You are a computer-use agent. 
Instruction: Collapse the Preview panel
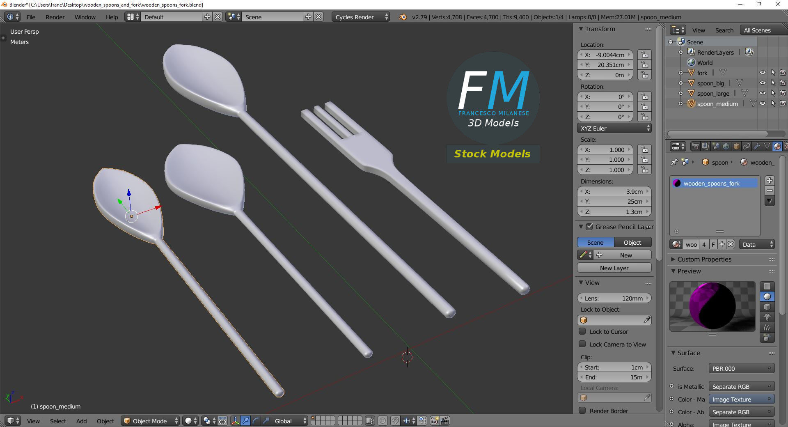click(673, 271)
